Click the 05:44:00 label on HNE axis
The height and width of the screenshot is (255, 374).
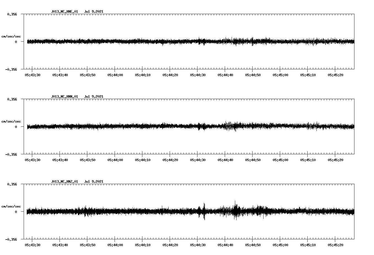click(115, 75)
